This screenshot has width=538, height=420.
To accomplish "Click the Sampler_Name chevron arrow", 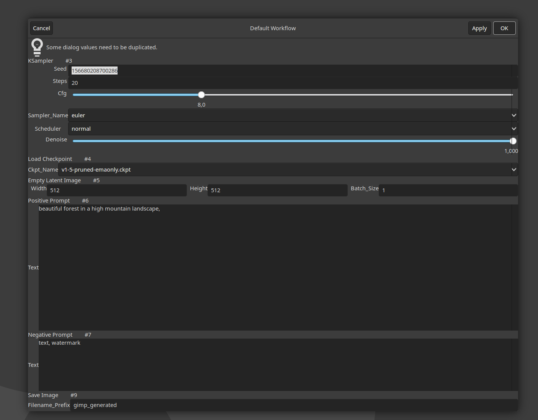I will tap(514, 115).
